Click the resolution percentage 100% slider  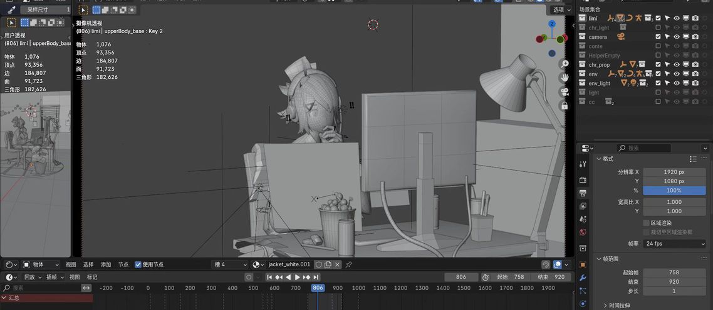(x=674, y=190)
